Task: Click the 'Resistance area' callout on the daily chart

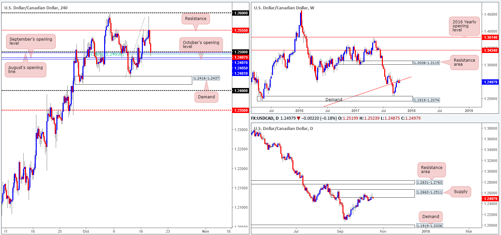Action: click(x=432, y=170)
